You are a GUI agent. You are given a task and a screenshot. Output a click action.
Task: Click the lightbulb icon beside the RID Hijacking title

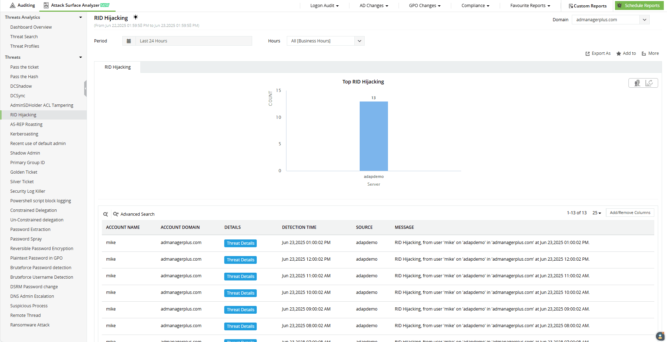(135, 17)
